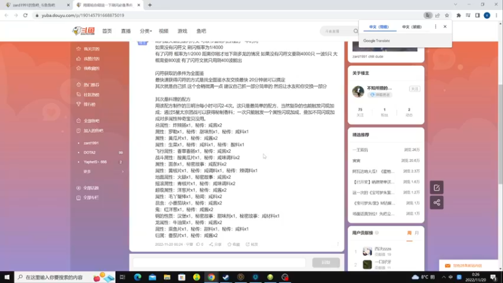Viewport: 503px width, 283px height.
Task: Expand the 分类 dropdown menu
Action: tap(145, 31)
